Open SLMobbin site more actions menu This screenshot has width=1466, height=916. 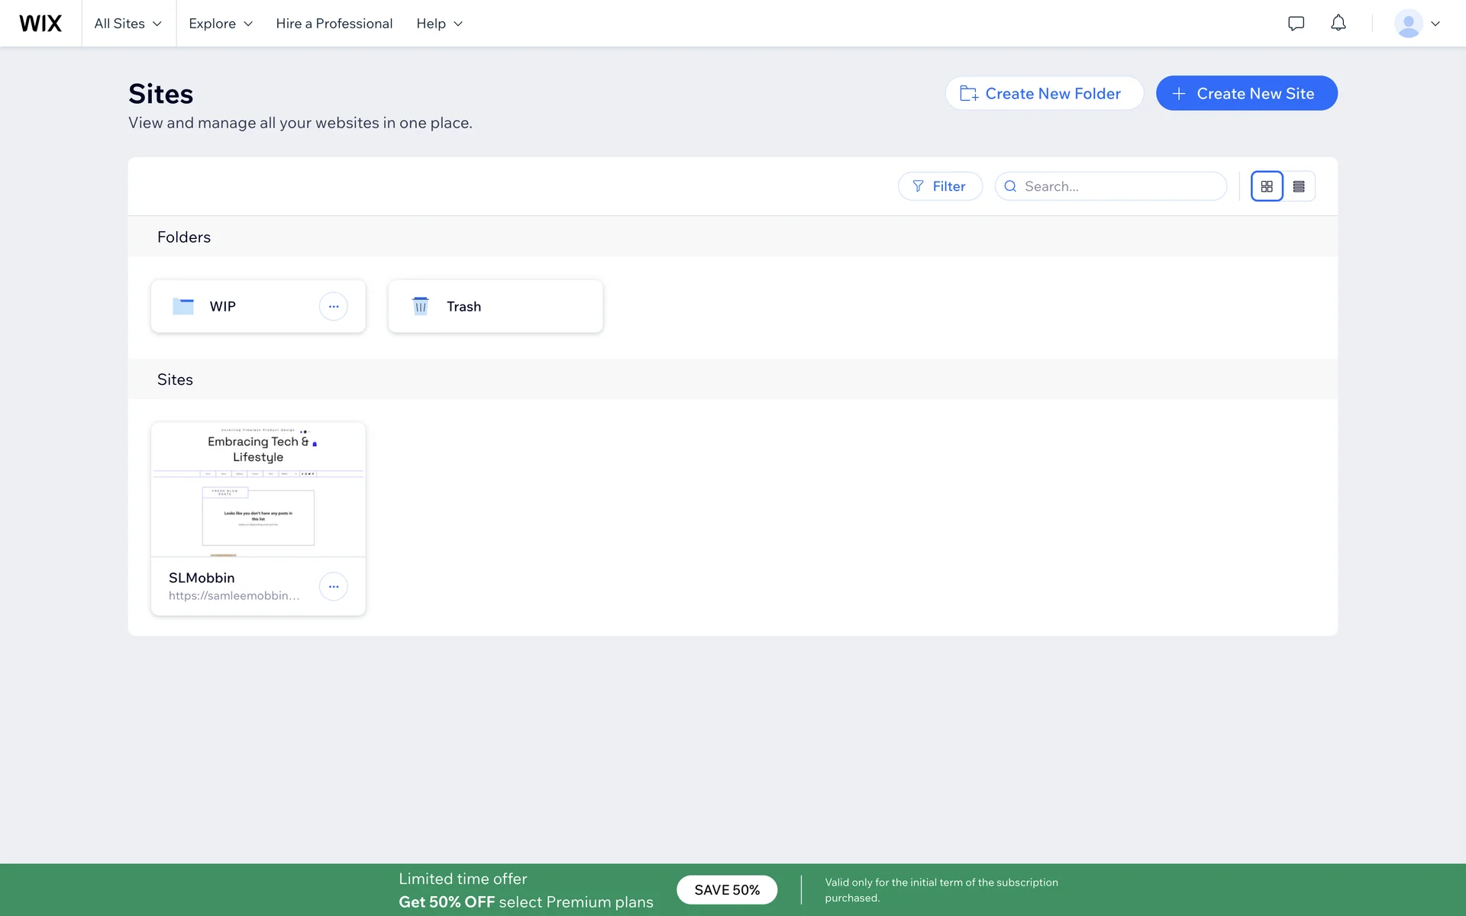coord(333,586)
